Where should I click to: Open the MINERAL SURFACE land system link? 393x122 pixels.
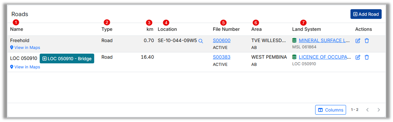tap(324, 41)
